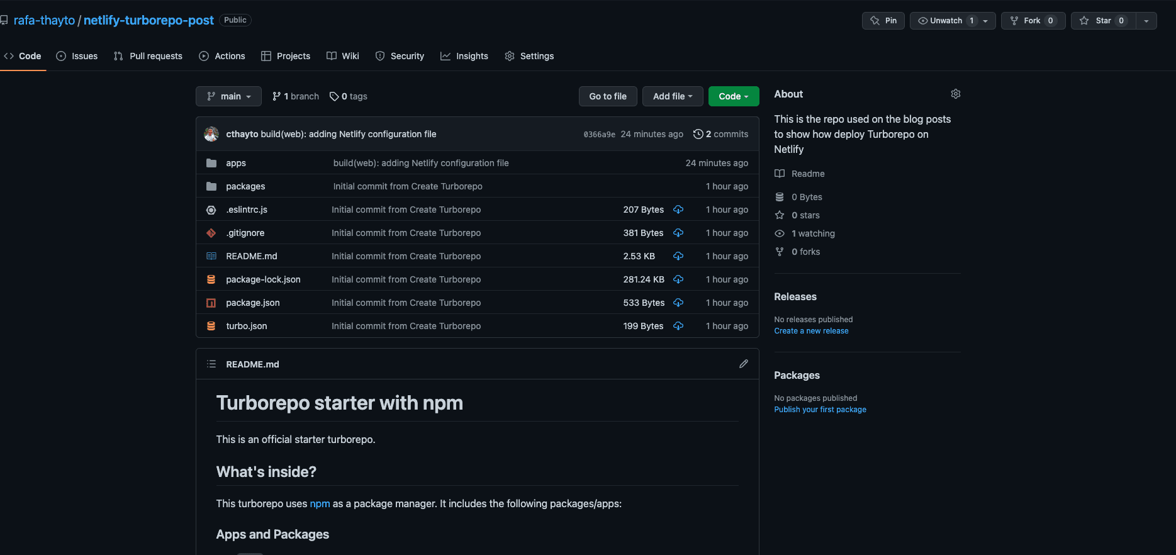Star the repository

[1104, 21]
